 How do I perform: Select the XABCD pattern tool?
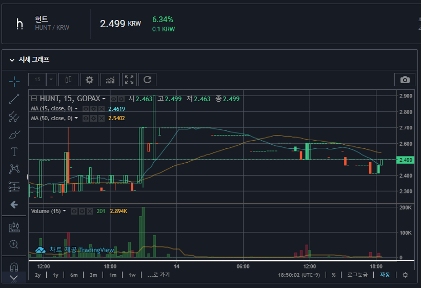(x=14, y=169)
